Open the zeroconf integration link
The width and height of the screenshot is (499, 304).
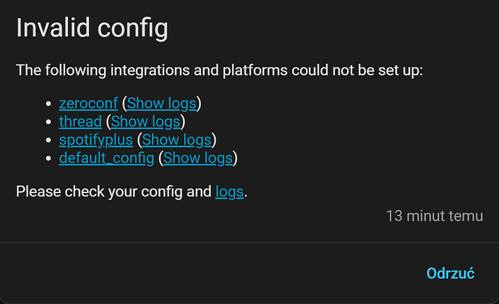coord(88,104)
